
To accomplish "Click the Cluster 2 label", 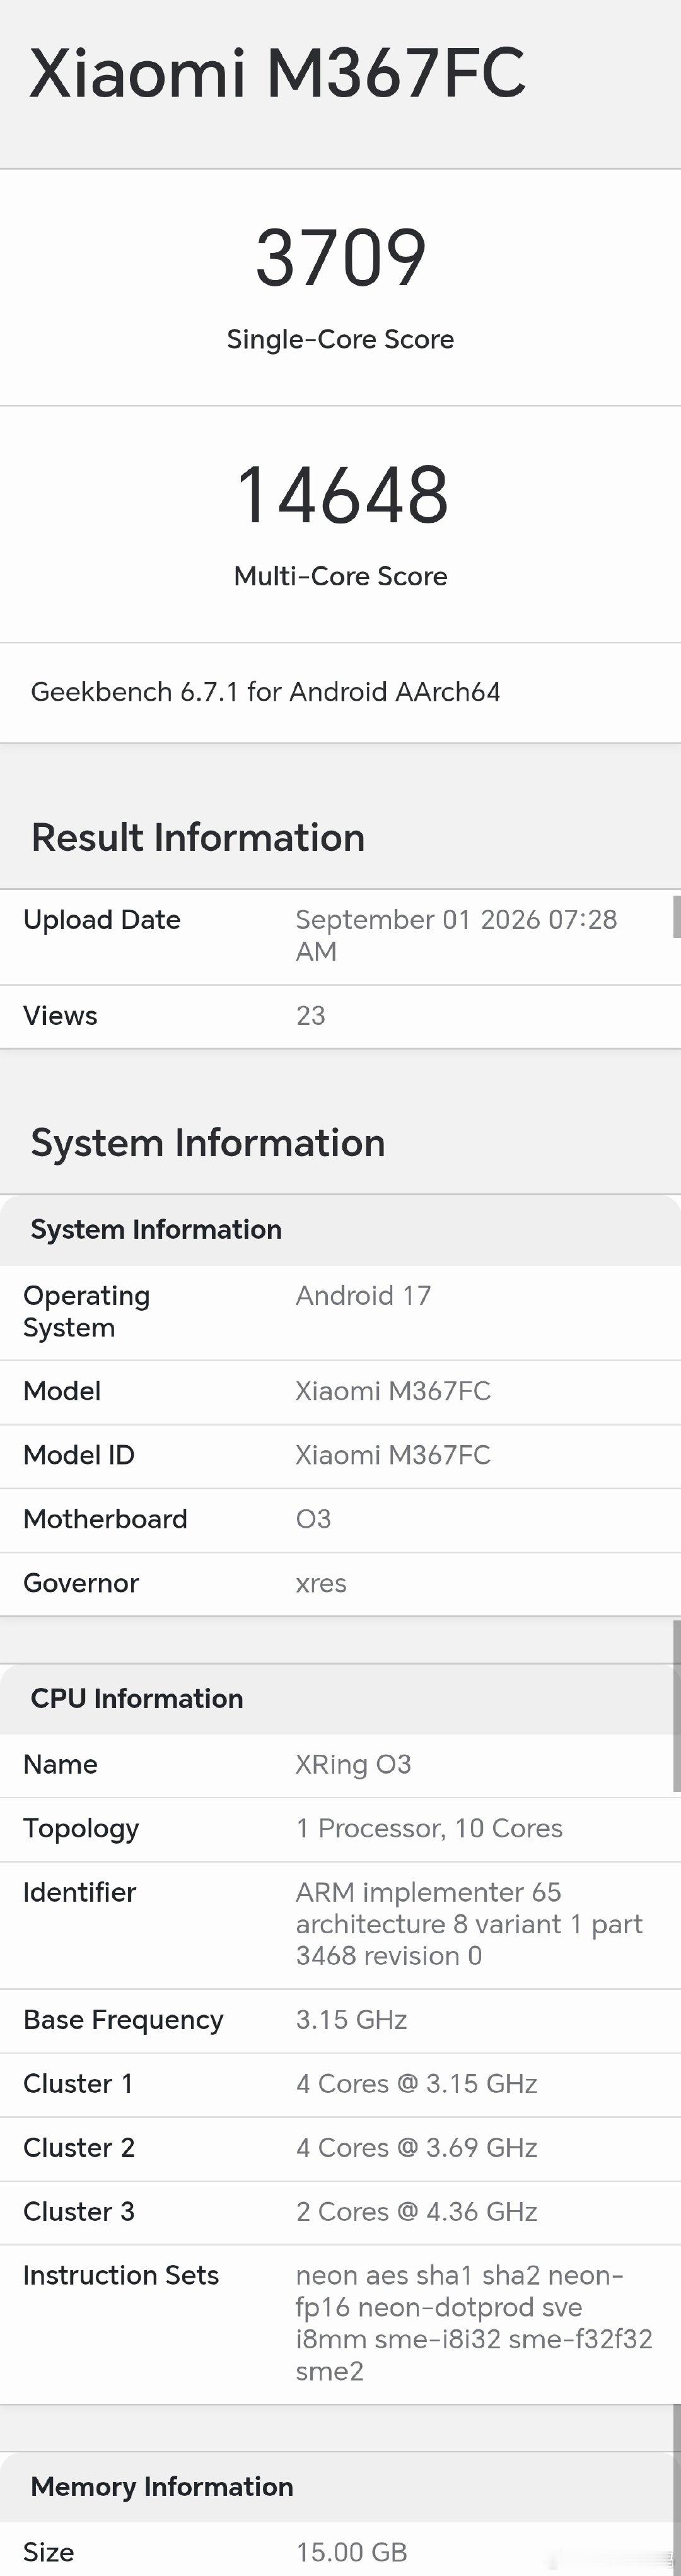I will tap(79, 2148).
